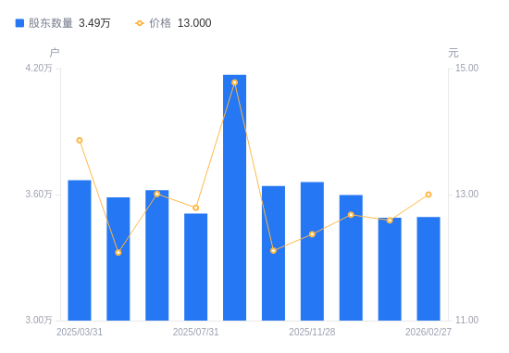This screenshot has width=509, height=353.
Task: Select the bar for 2026/02/27
Action: coord(428,269)
